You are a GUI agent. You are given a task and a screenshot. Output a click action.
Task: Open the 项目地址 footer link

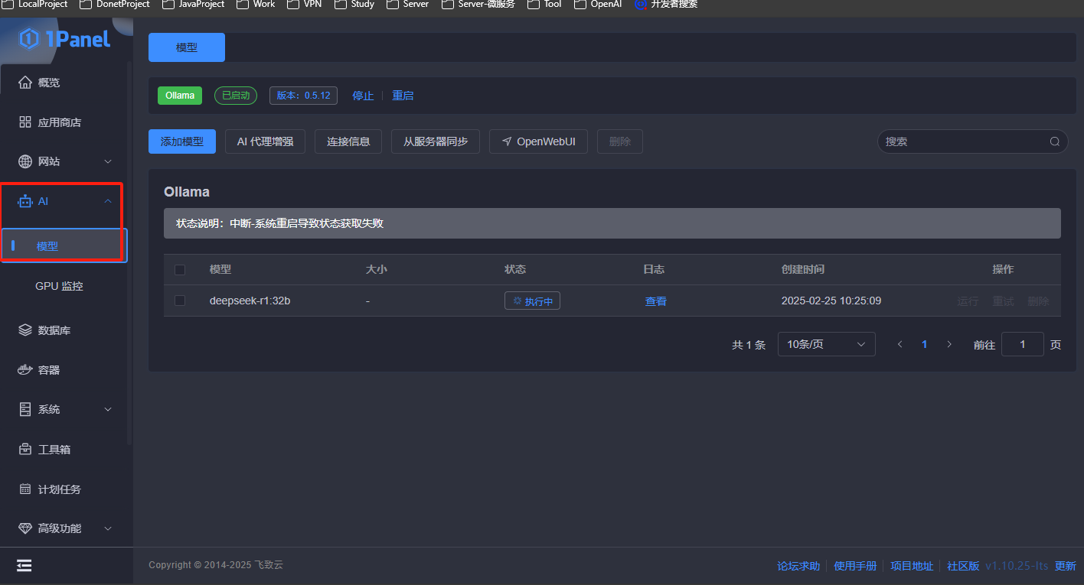point(912,566)
